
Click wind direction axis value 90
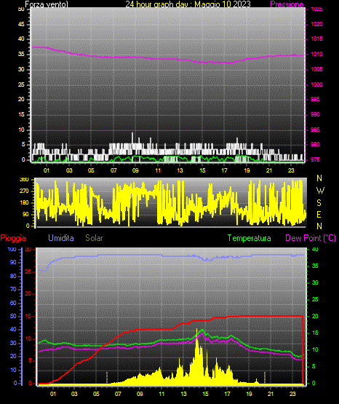(25, 214)
